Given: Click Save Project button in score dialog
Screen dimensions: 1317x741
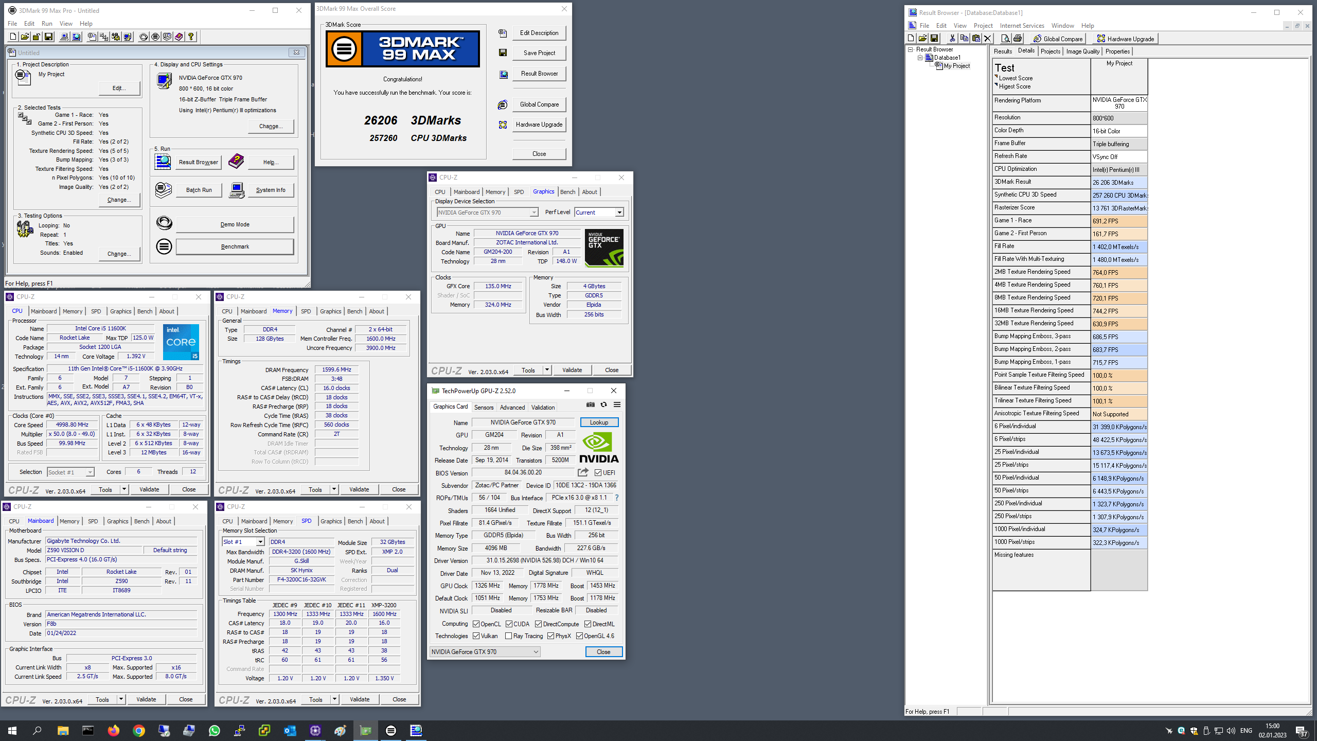Looking at the screenshot, I should click(539, 53).
